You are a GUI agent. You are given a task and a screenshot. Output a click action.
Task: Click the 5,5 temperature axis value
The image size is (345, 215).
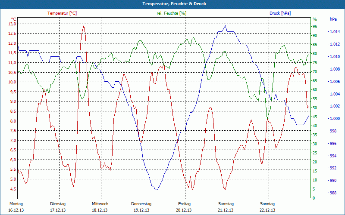point(13,169)
